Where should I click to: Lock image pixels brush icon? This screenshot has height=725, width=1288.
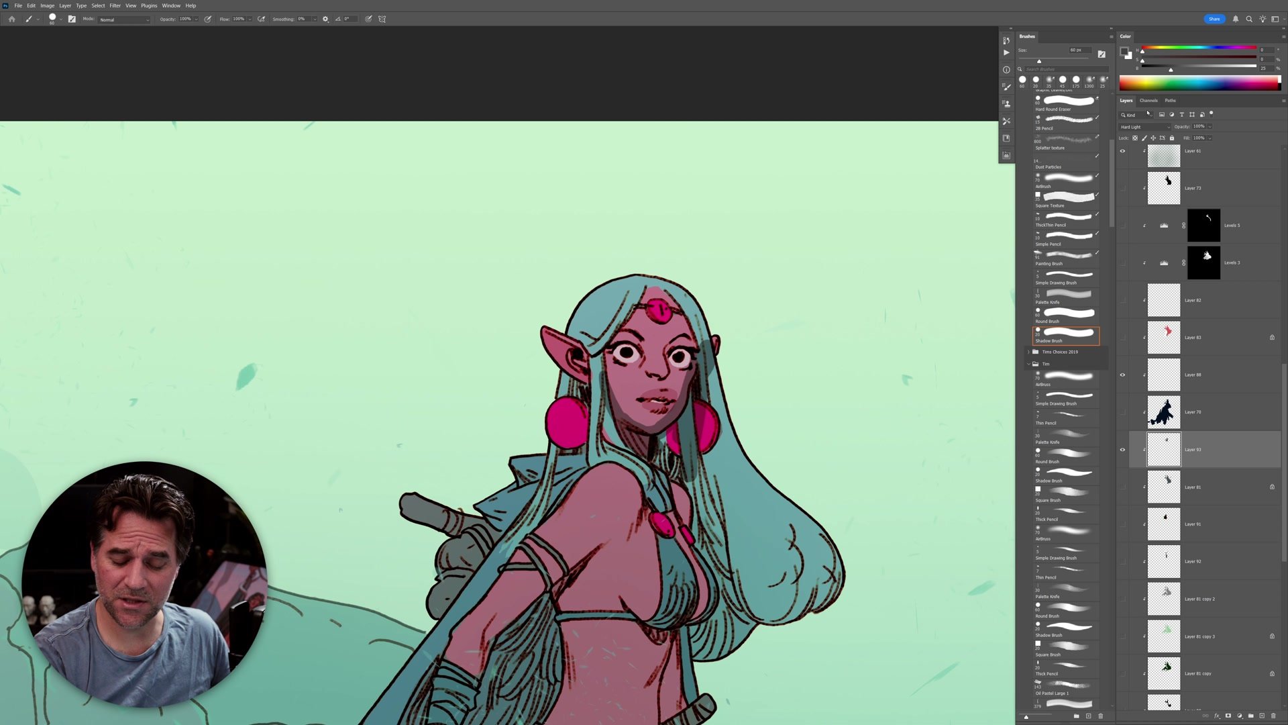[1144, 138]
